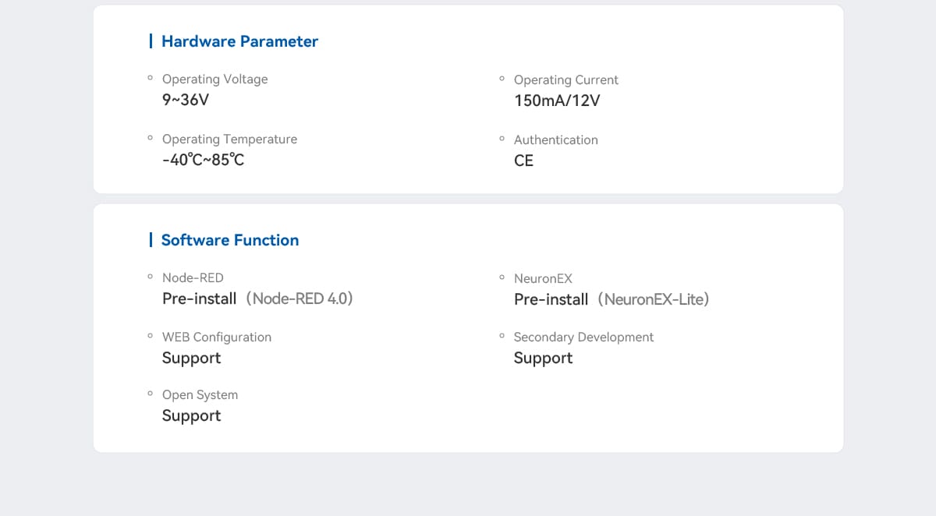Select the Operating Temperature label
Viewport: 936px width, 516px height.
click(x=229, y=139)
